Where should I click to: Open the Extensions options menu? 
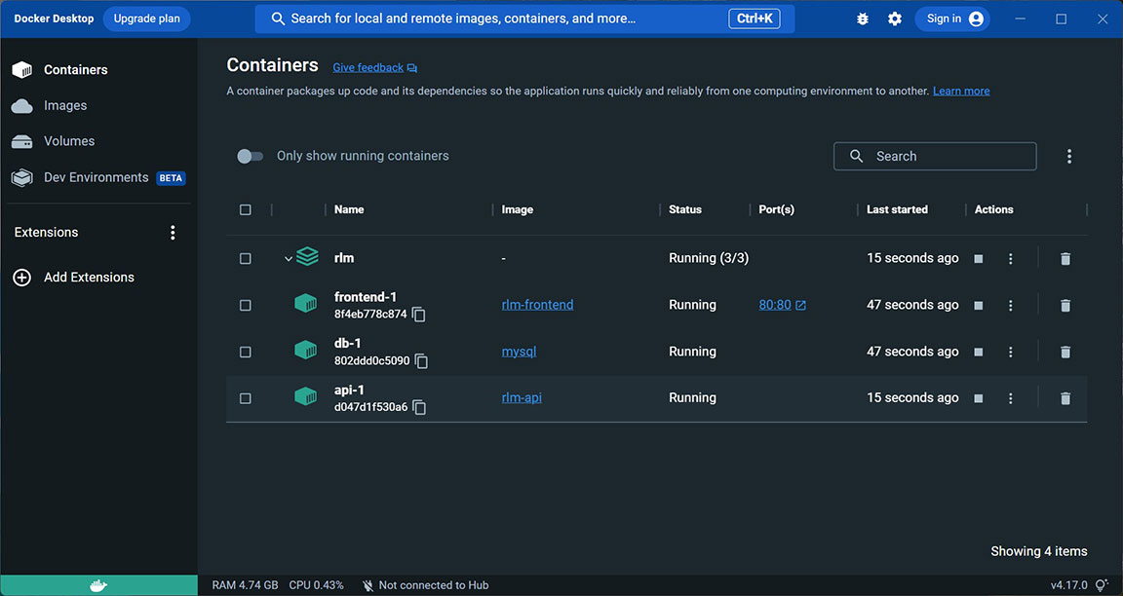point(173,233)
